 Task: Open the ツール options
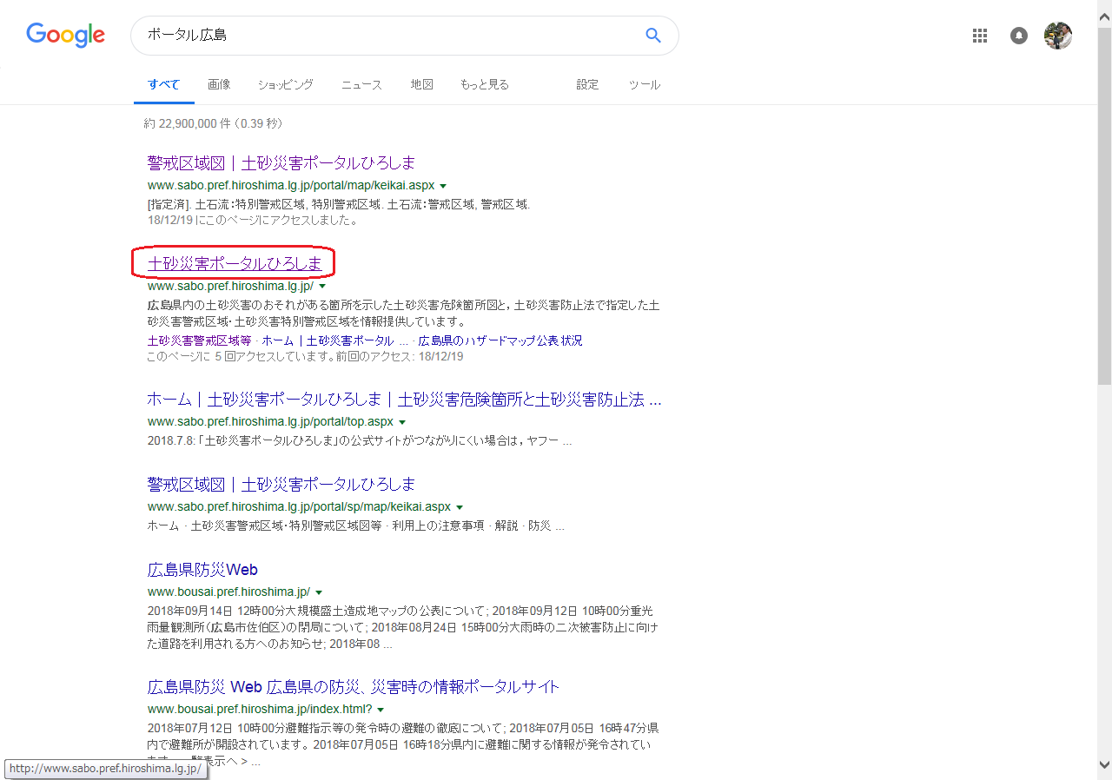644,84
